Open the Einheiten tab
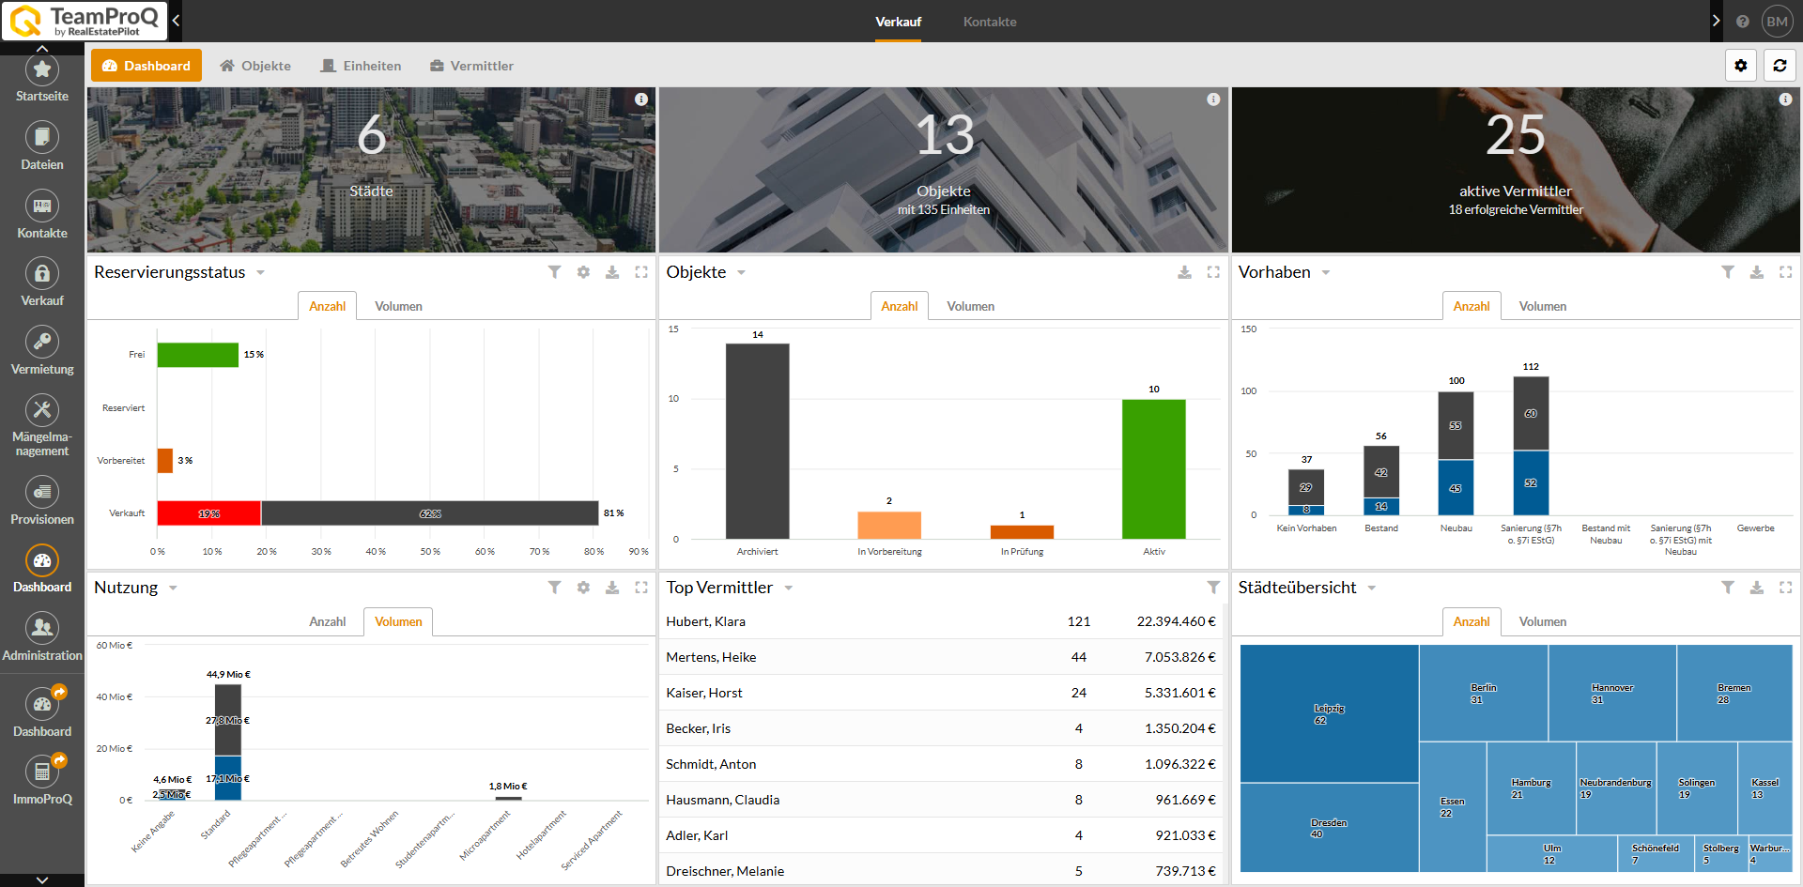 361,66
